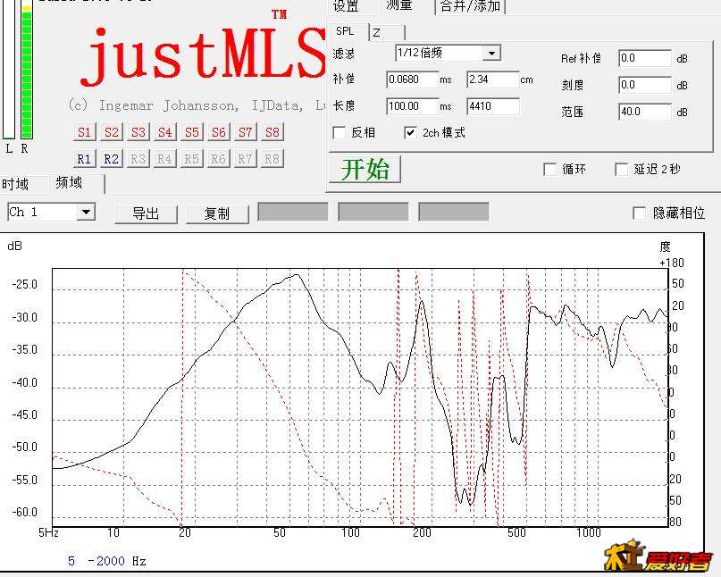The width and height of the screenshot is (721, 577).
Task: Select memory slot S3
Action: (x=138, y=131)
